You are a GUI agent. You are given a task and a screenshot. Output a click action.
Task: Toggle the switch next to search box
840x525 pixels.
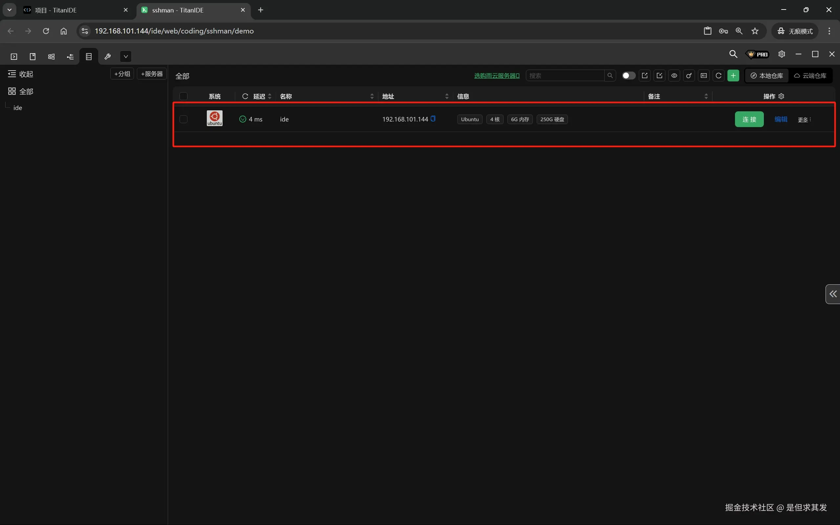[628, 76]
